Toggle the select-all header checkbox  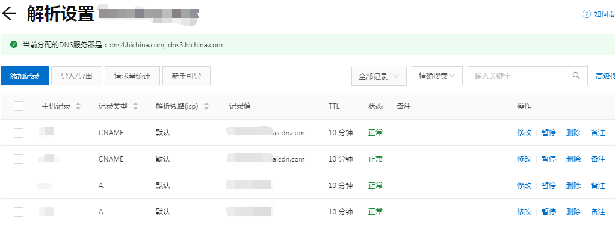19,106
